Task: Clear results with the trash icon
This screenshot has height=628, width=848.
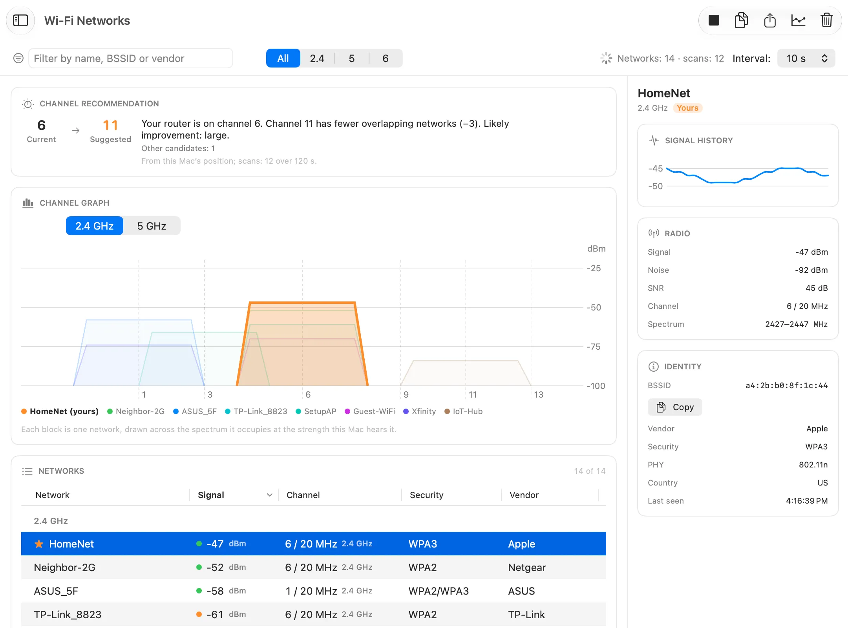Action: 826,20
